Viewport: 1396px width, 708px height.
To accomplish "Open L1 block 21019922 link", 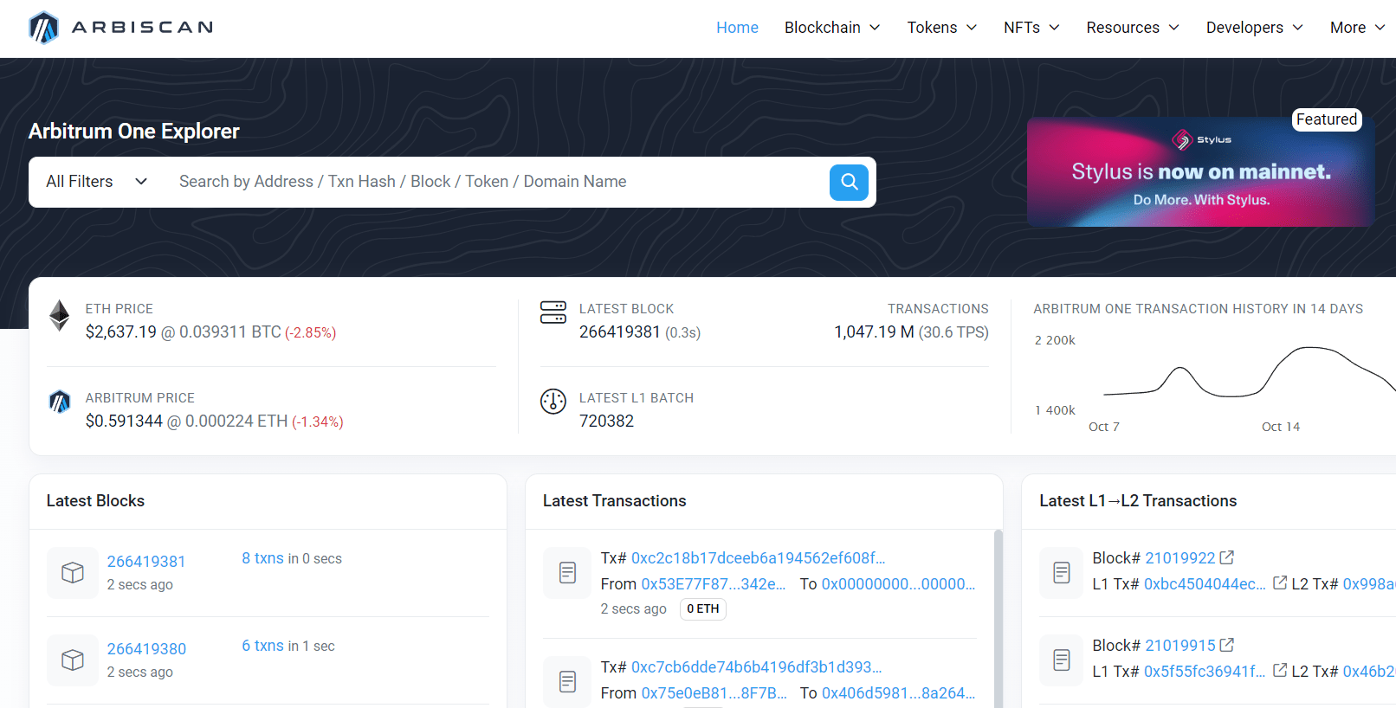I will (x=1179, y=558).
